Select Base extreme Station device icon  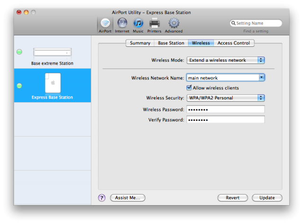click(x=53, y=52)
